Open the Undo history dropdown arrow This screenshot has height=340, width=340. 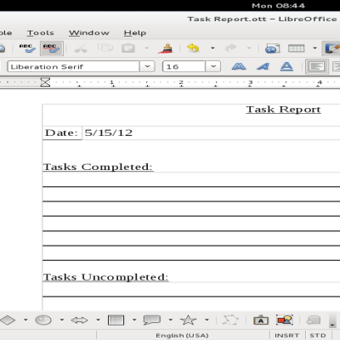tap(212, 48)
